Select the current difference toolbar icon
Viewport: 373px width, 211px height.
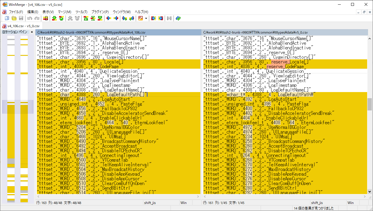pyautogui.click(x=93, y=18)
